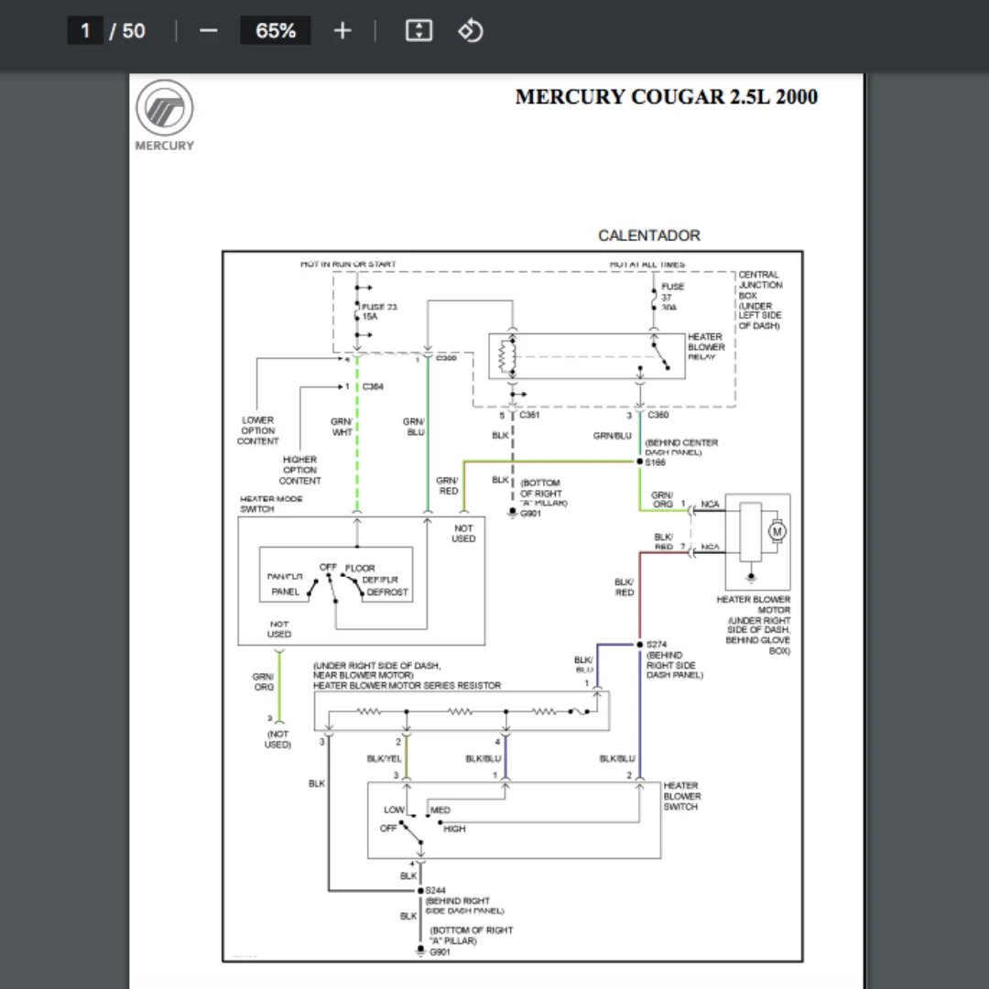This screenshot has height=989, width=989.
Task: Click the FUSE 37 30A label
Action: [672, 297]
